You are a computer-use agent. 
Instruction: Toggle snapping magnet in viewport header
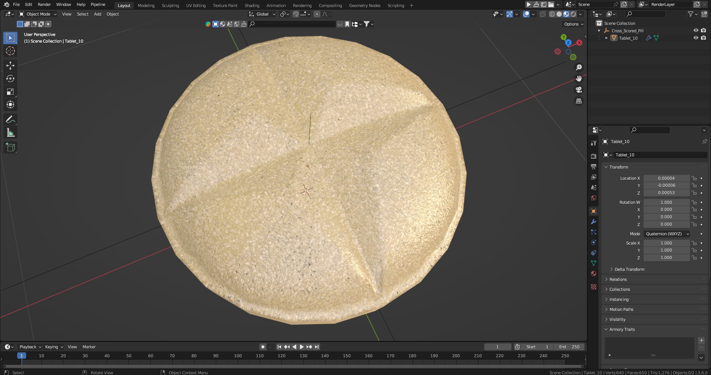point(296,14)
